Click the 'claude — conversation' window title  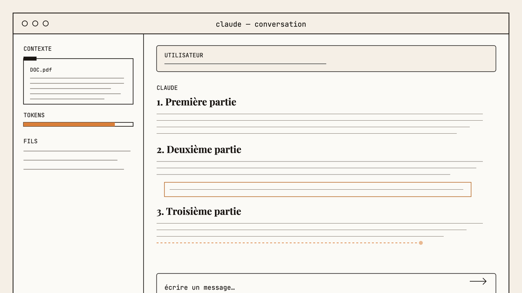(261, 24)
